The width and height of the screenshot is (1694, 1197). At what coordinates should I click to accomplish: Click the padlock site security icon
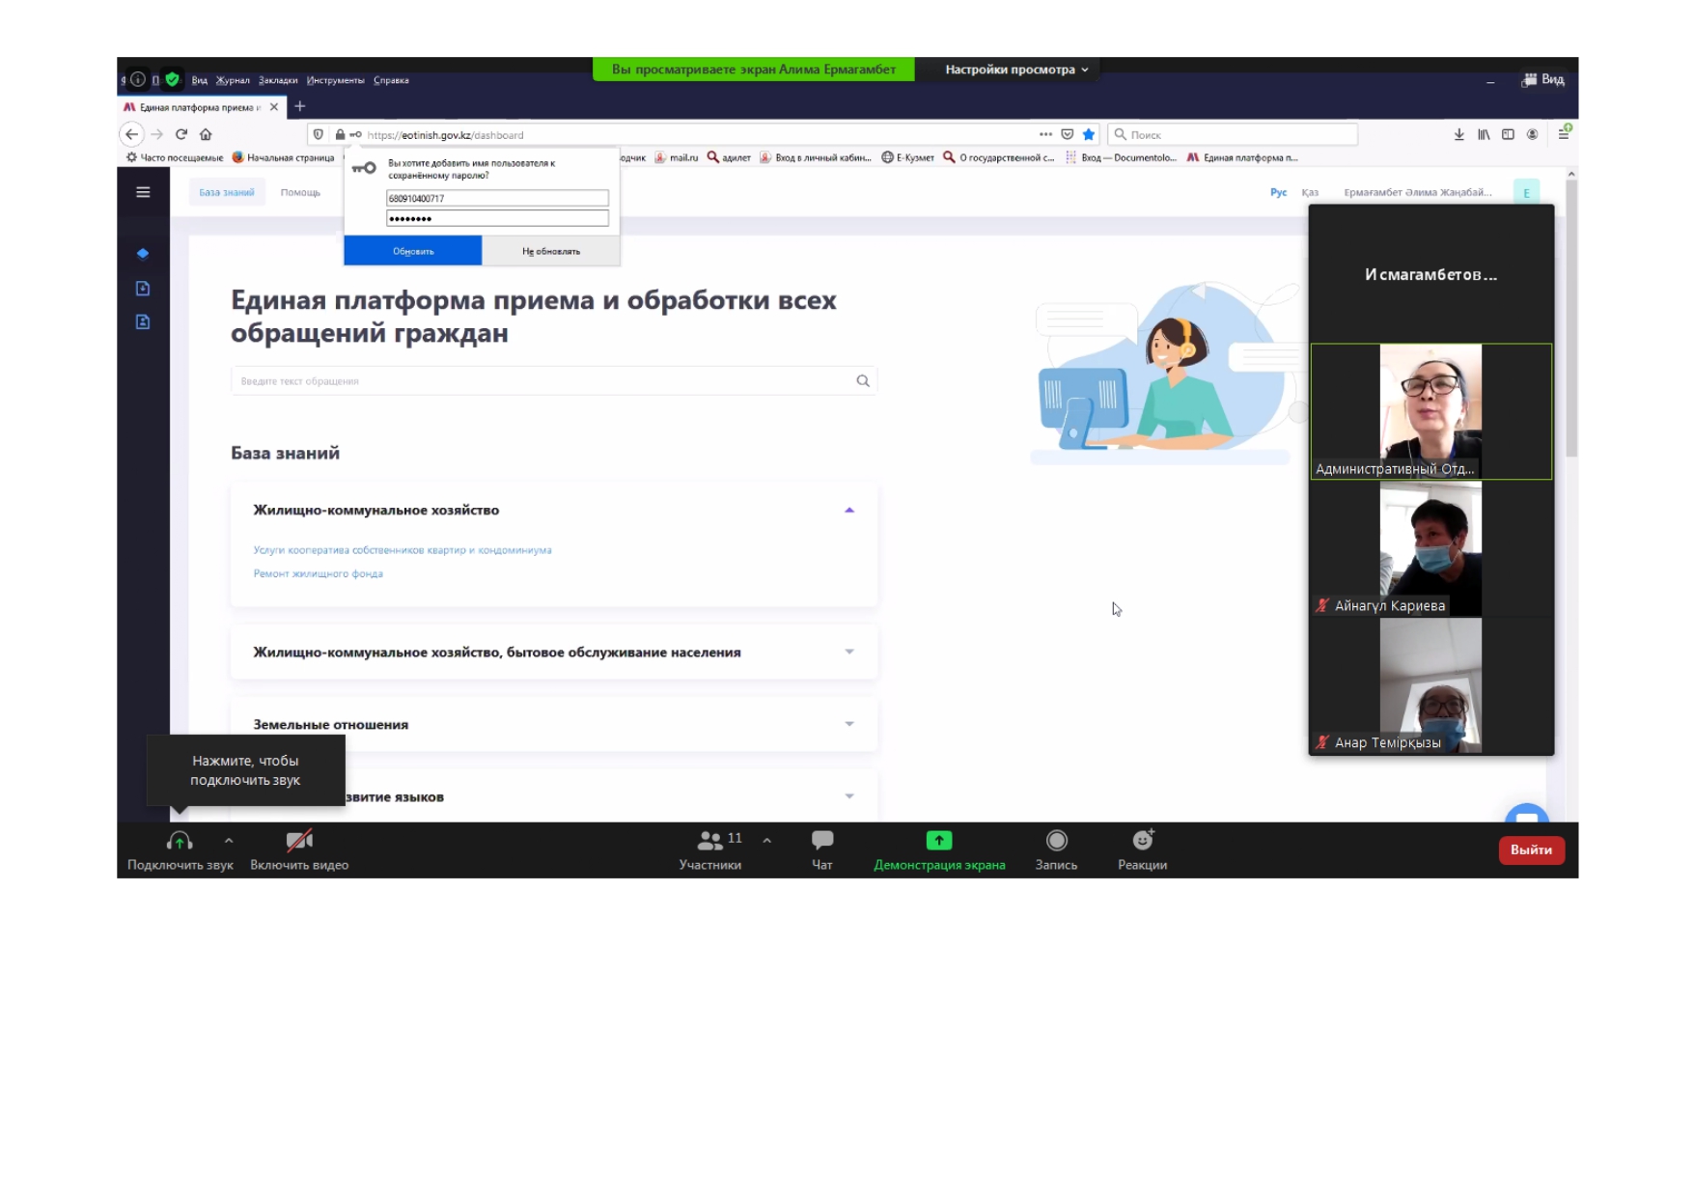340,134
